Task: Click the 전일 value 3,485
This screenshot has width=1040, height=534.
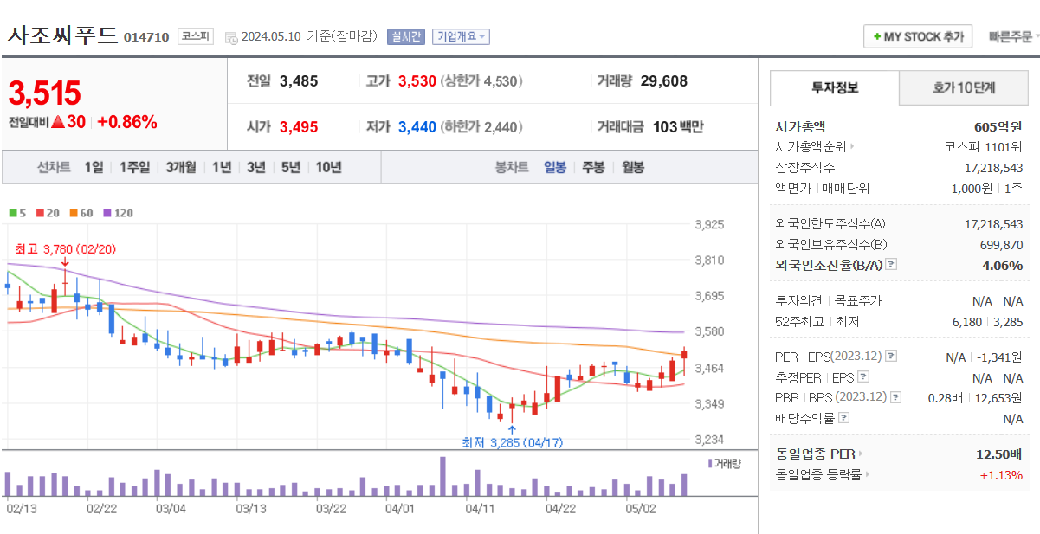Action: [299, 81]
